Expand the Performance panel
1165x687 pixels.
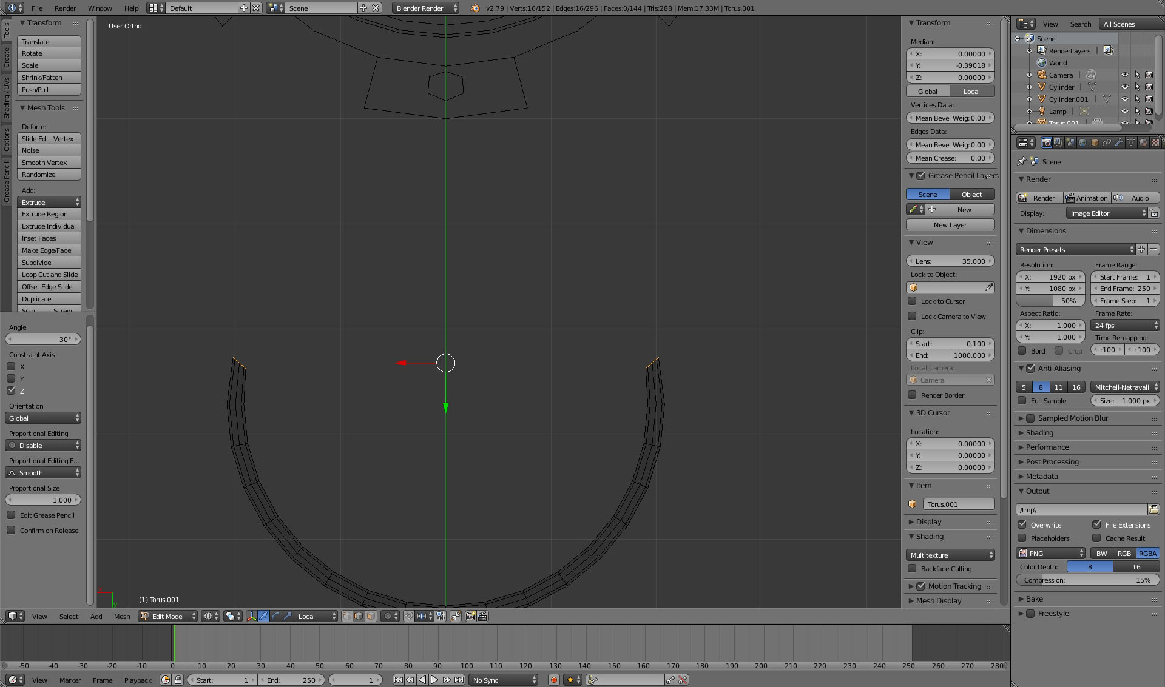point(1047,447)
